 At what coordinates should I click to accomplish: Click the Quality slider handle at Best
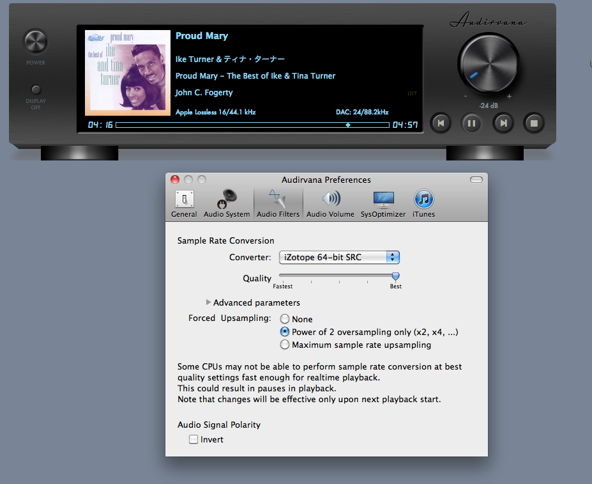click(396, 276)
